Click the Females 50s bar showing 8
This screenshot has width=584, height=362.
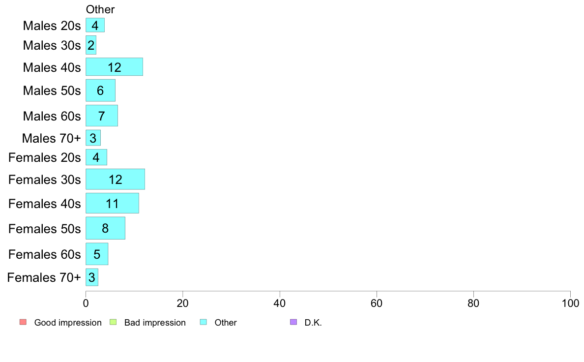click(x=105, y=228)
